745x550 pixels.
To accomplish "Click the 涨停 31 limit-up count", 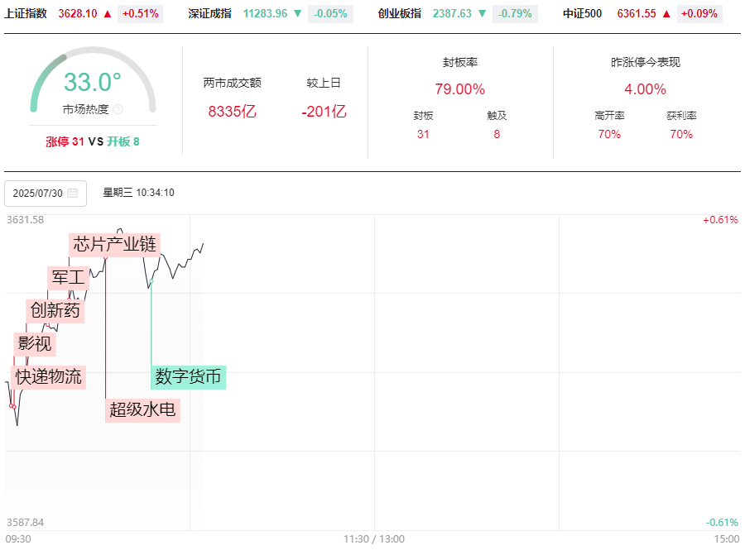I will [x=65, y=141].
